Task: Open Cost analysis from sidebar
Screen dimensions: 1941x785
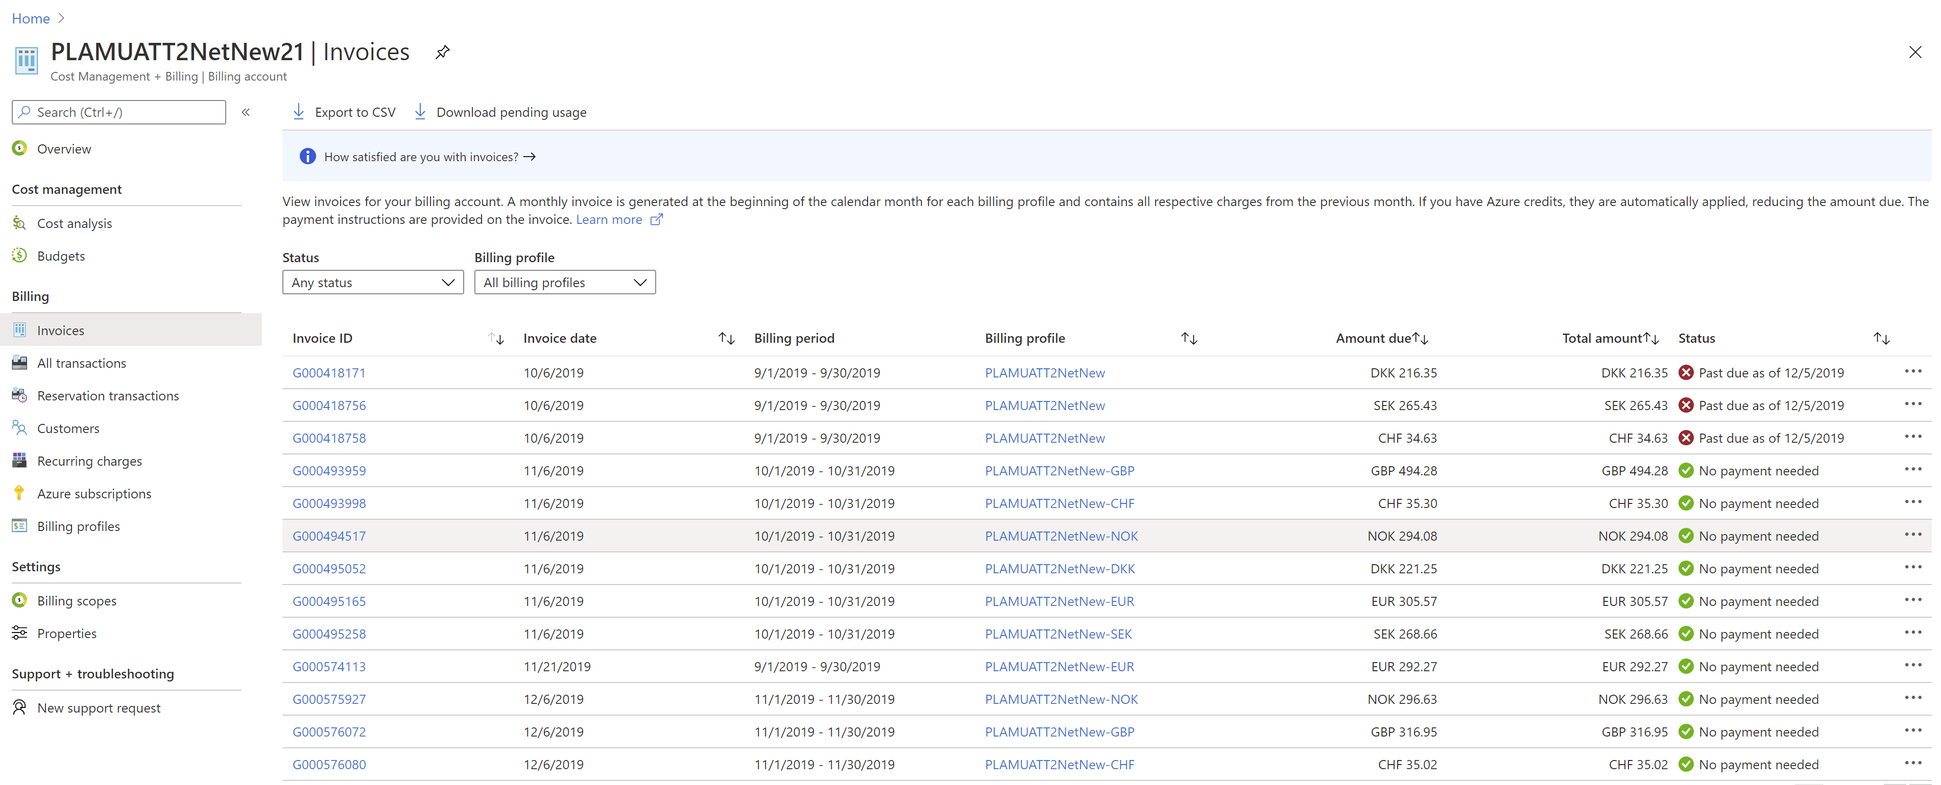Action: (x=75, y=223)
